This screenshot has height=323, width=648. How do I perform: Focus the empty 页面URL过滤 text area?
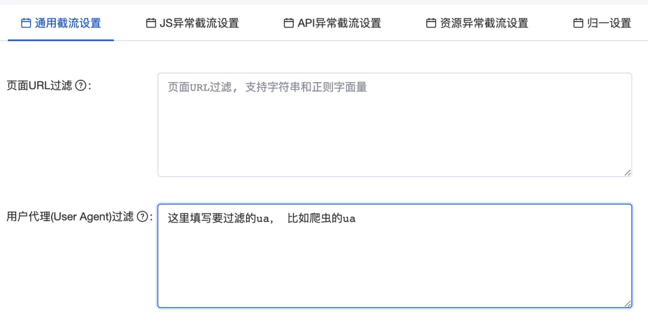(x=395, y=125)
